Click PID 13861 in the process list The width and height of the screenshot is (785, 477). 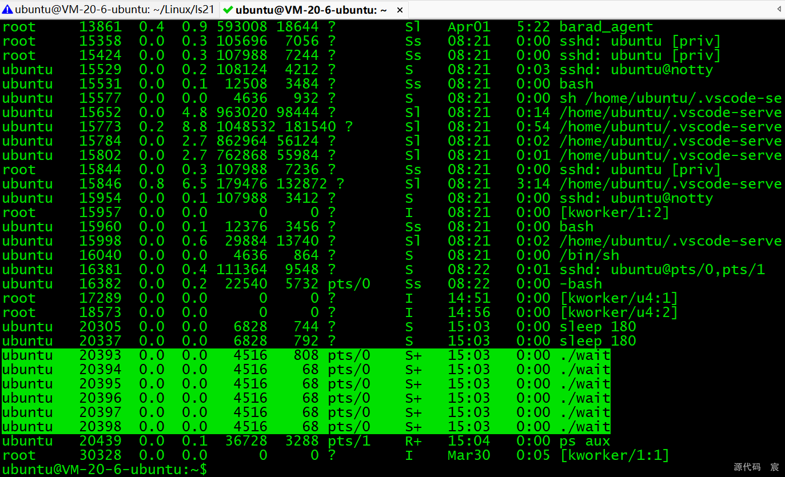[100, 27]
